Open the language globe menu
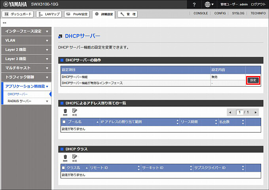 tap(209, 4)
